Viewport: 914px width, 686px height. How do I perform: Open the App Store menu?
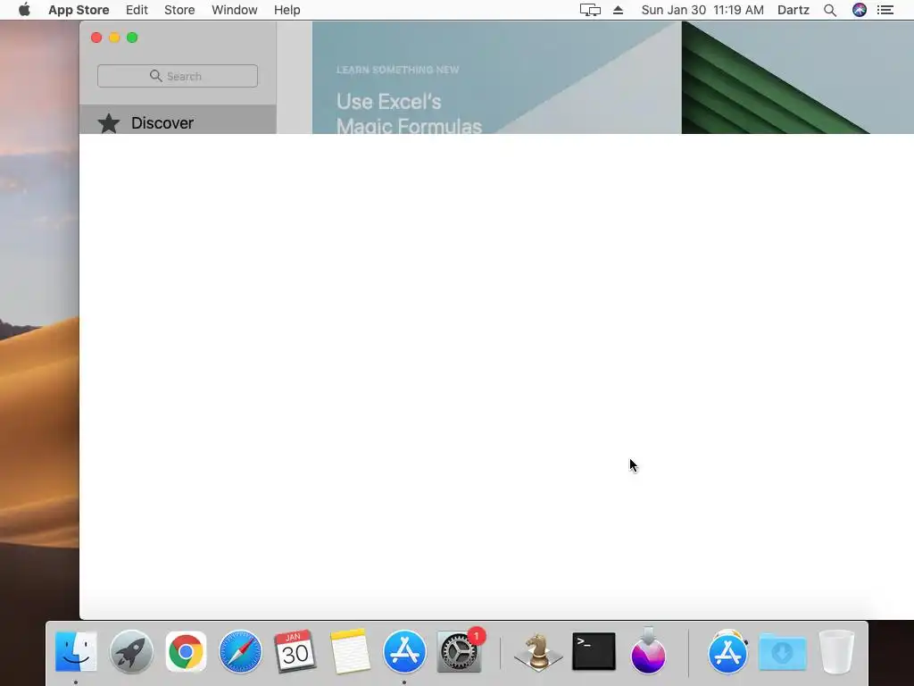pyautogui.click(x=79, y=10)
